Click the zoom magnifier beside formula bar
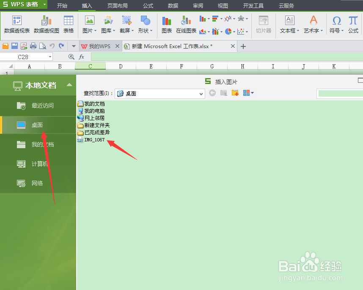The height and width of the screenshot is (290, 363). [x=71, y=57]
